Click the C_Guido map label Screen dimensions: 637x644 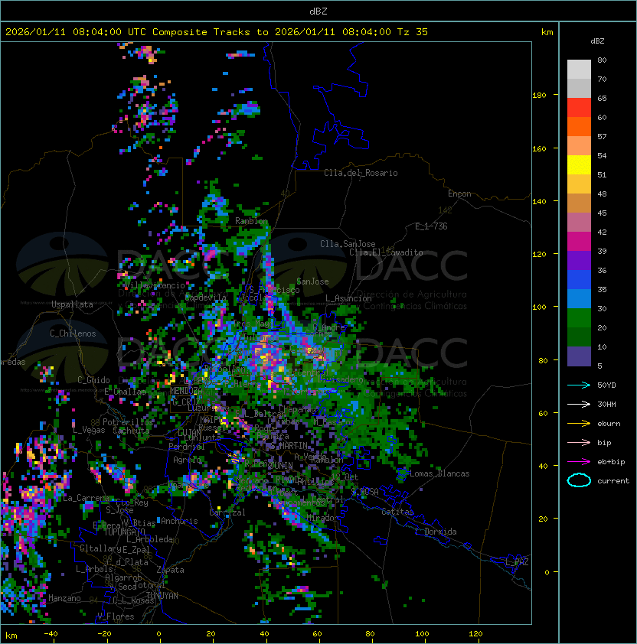pyautogui.click(x=93, y=380)
